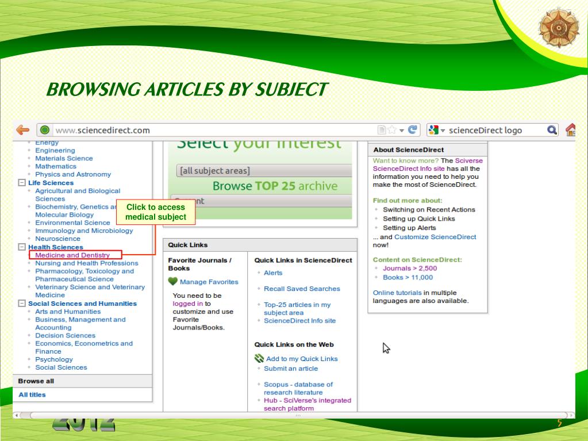Open the Books > 11,000 link
This screenshot has height=441, width=588.
click(408, 278)
